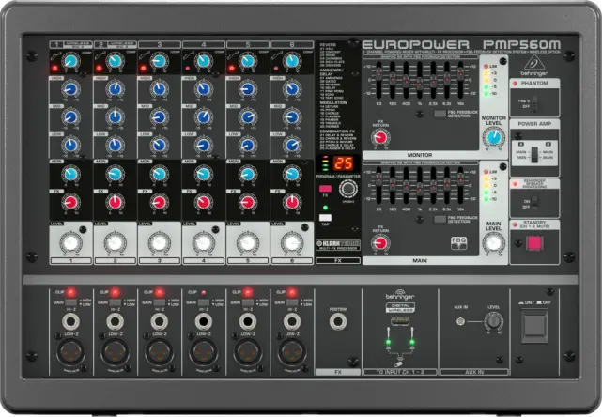Screen dimensions: 602x417
Task: Adjust the FX RETURN knob in MAIN section
Action: pyautogui.click(x=380, y=243)
